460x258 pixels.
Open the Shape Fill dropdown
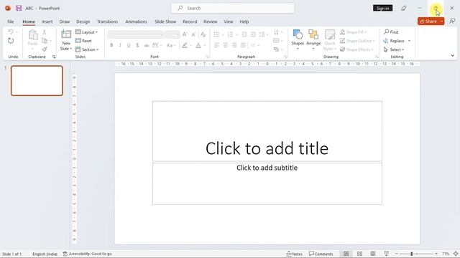coord(354,32)
